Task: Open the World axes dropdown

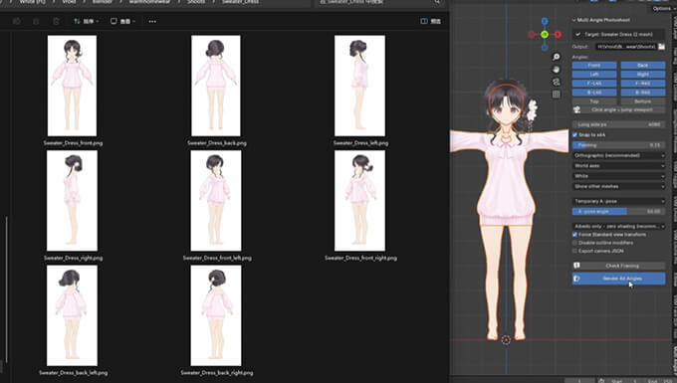Action: tap(618, 165)
